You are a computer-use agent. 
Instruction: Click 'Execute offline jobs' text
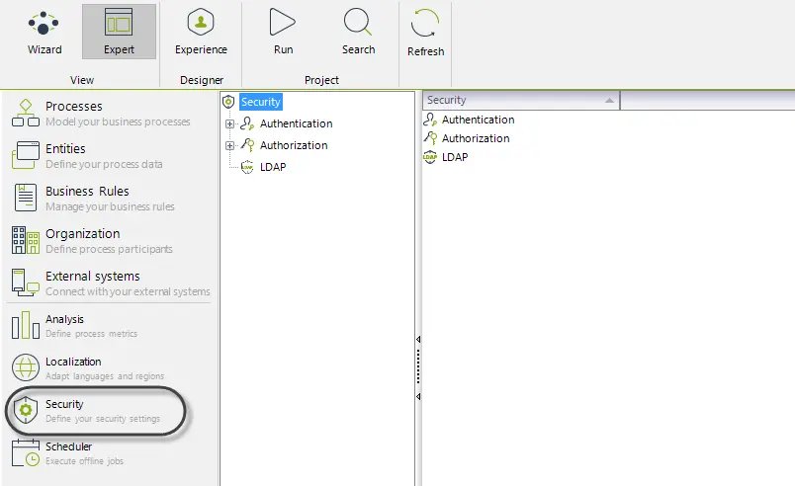(85, 461)
